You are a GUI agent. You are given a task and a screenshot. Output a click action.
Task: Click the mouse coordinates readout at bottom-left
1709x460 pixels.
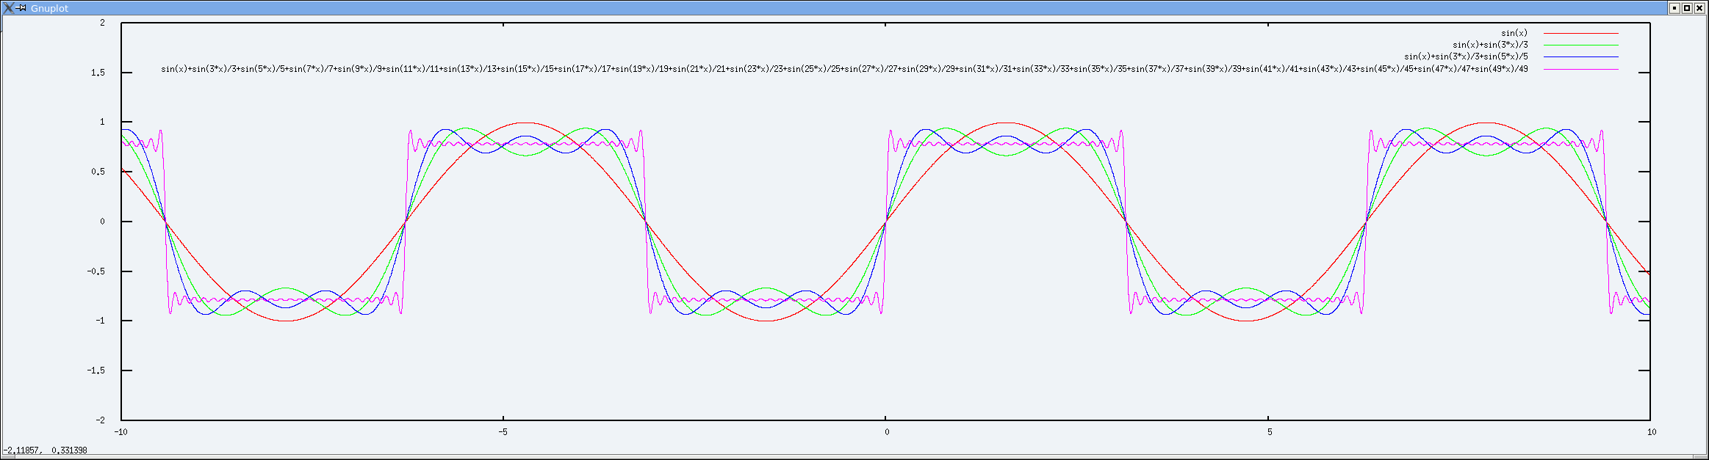tap(45, 450)
